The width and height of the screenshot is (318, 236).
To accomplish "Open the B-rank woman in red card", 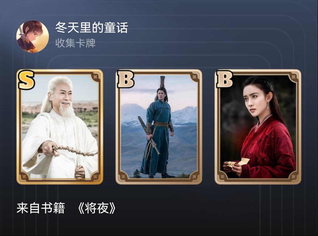I will (x=258, y=127).
